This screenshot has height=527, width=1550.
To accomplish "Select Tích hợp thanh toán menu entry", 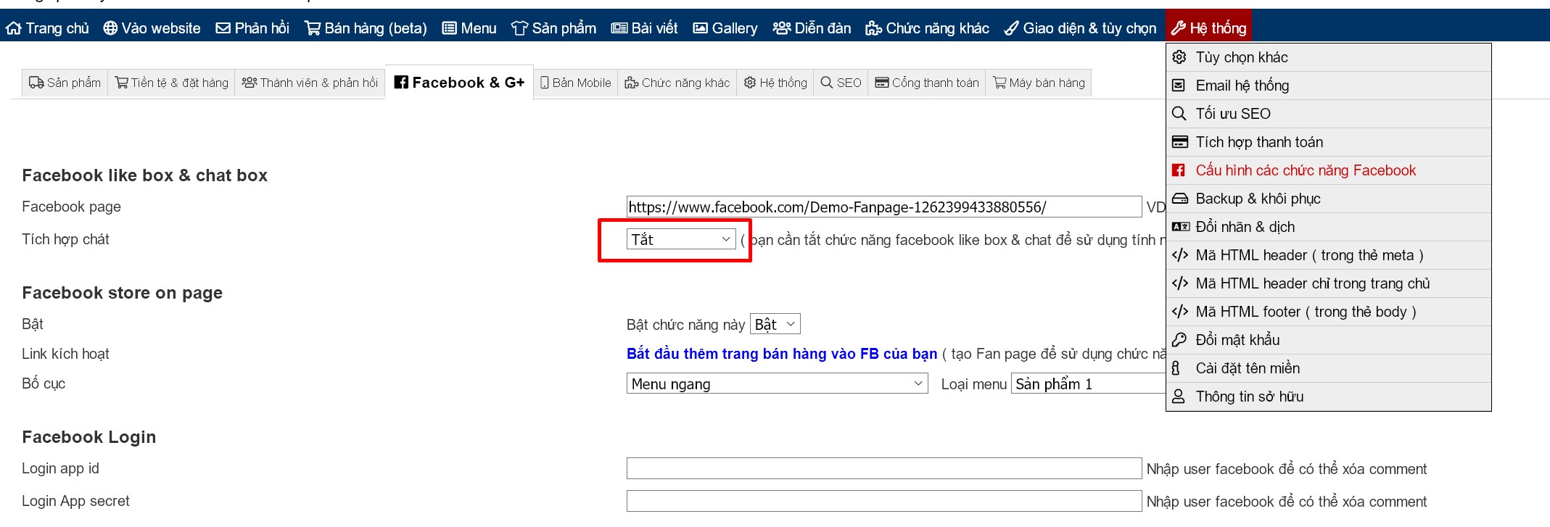I will pos(1328,142).
